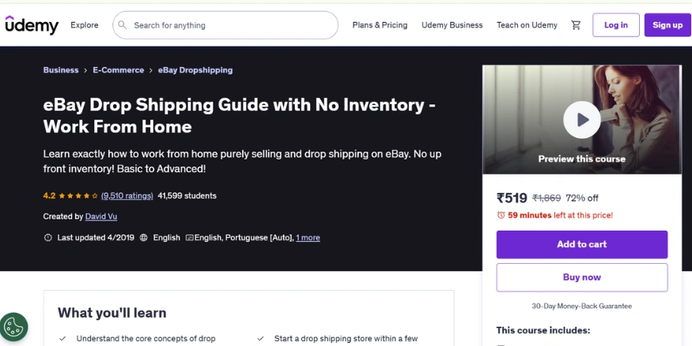Click Preview this course thumbnail

[x=581, y=119]
